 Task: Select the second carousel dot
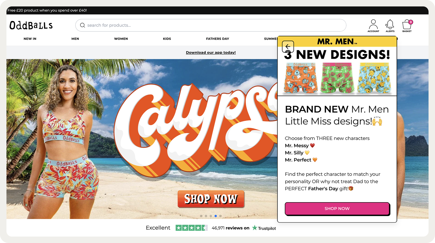(206, 216)
